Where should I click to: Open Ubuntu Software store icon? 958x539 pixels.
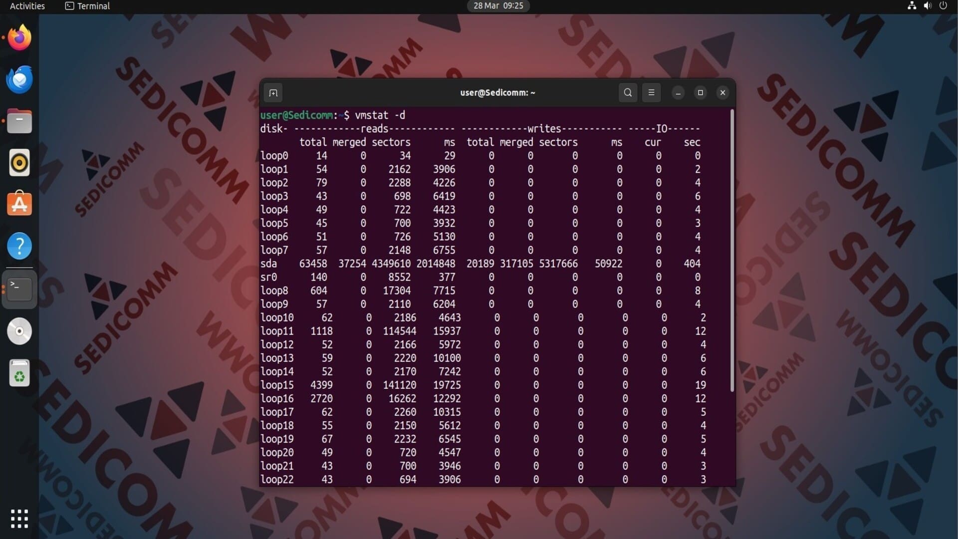click(x=19, y=204)
